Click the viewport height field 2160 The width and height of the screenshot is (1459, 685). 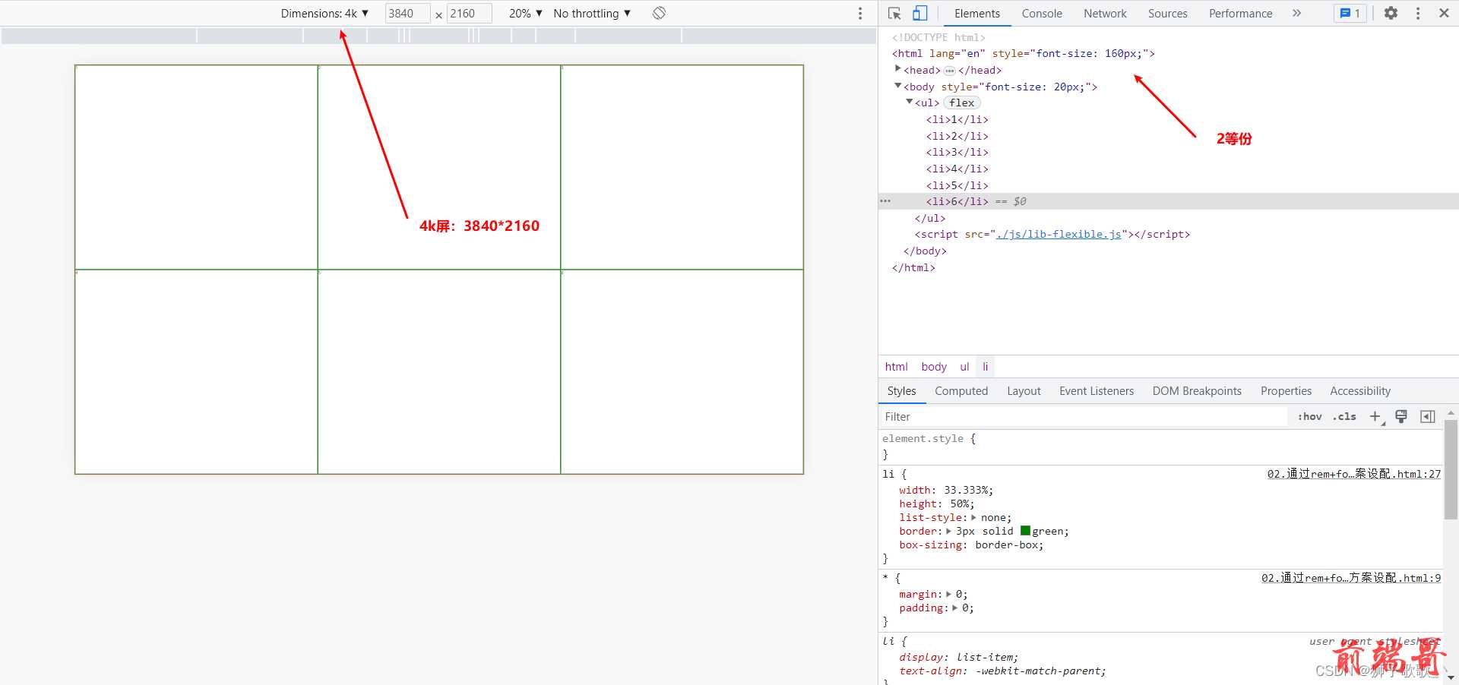coord(469,13)
